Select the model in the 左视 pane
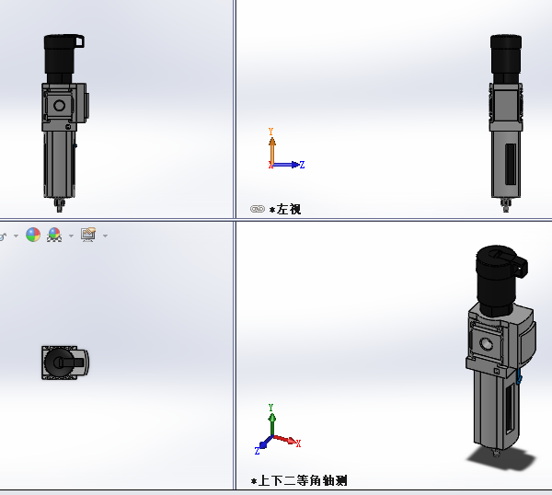 point(506,123)
